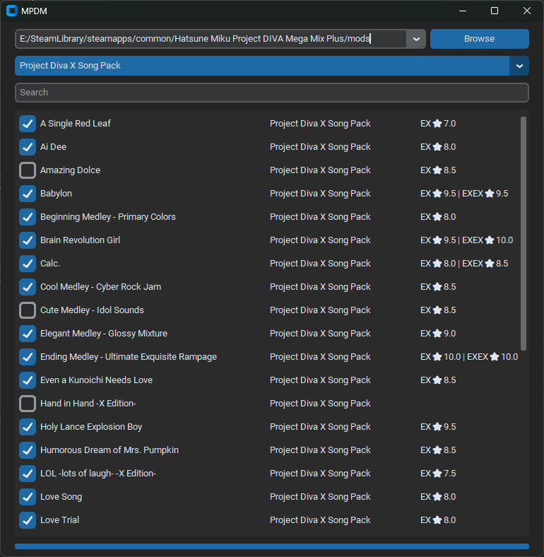544x557 pixels.
Task: Click 'EX 10.0 | EXEX 10.0' rating
Action: [x=469, y=357]
